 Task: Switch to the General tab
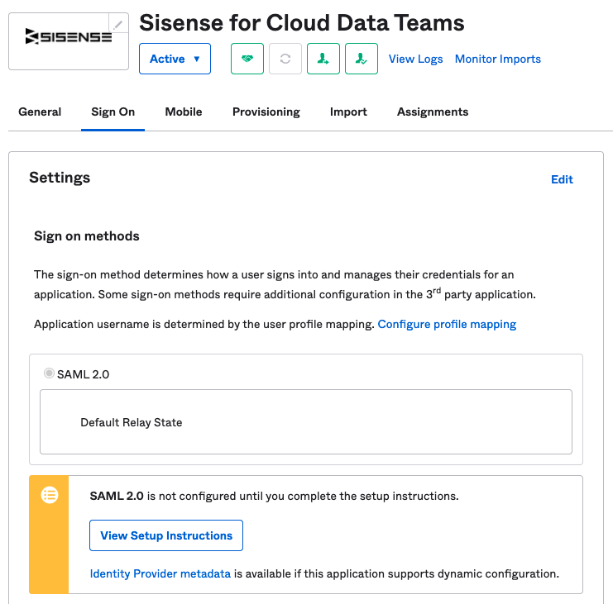40,112
